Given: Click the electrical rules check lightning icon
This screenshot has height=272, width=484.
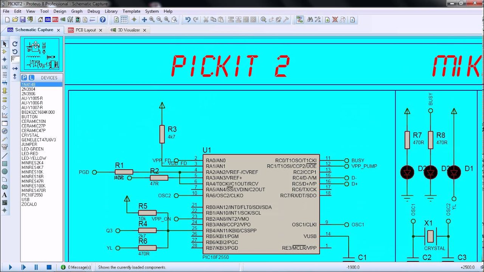Looking at the screenshot, I should [x=352, y=19].
